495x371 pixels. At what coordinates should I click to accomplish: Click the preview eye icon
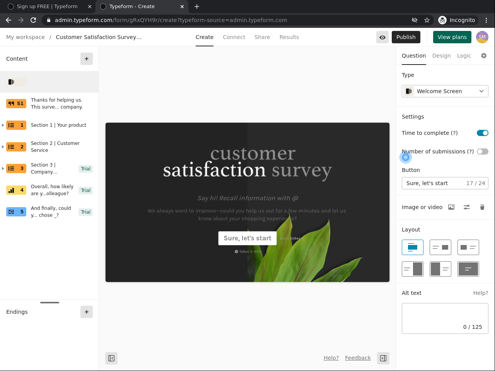(x=382, y=37)
